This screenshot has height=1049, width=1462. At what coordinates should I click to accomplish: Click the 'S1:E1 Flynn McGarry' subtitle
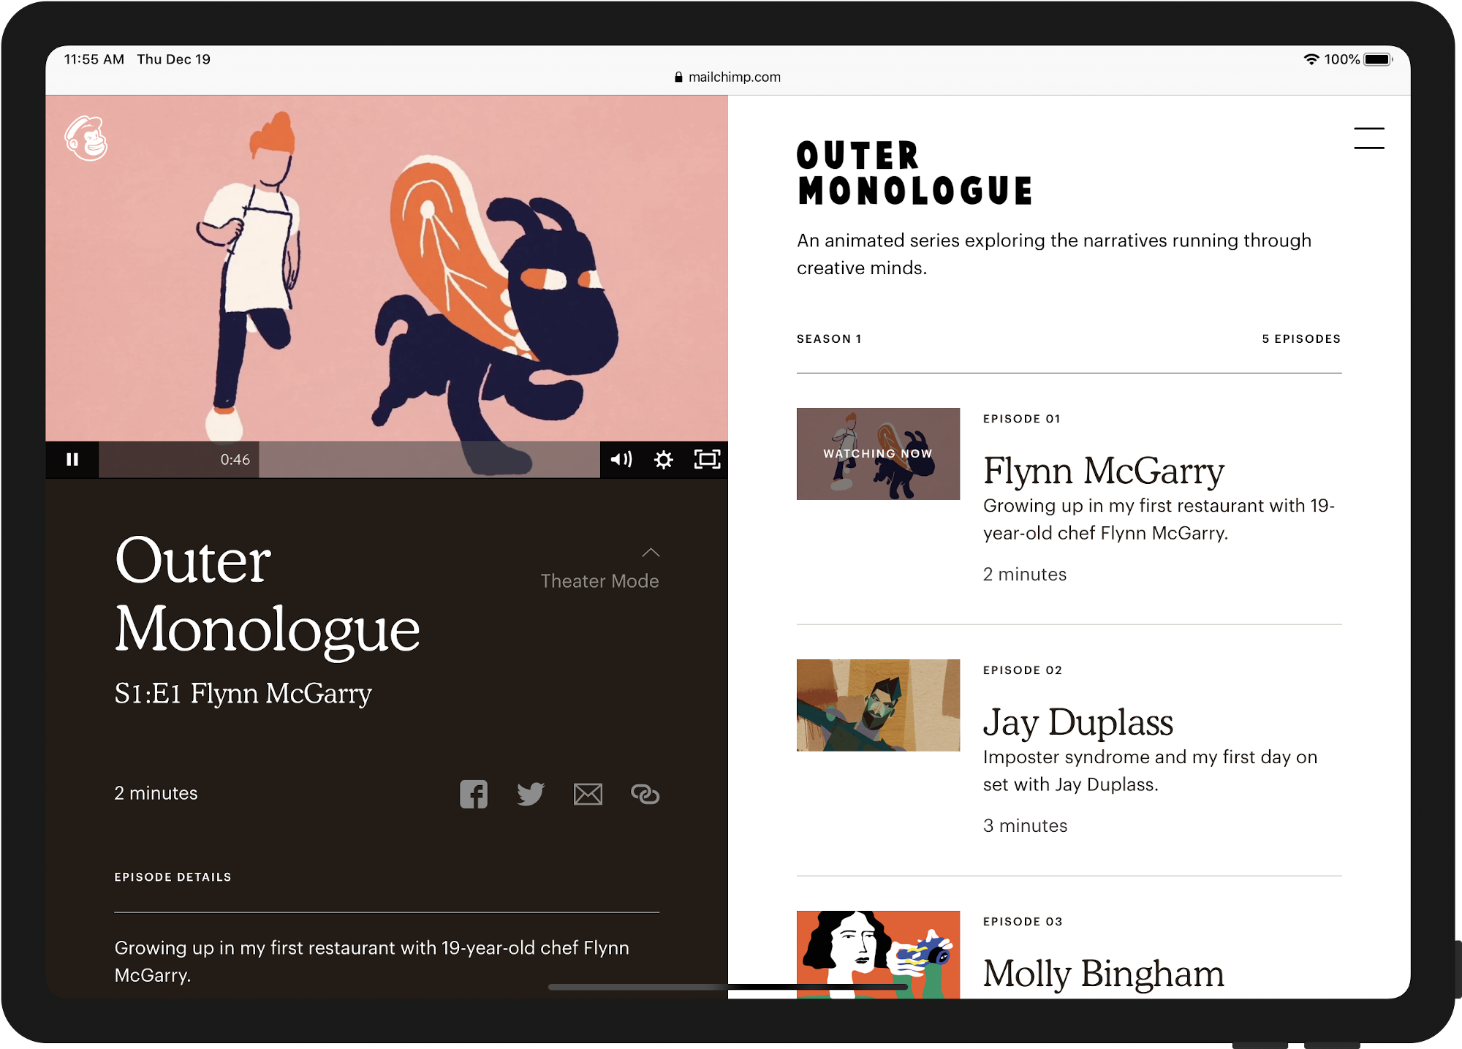pyautogui.click(x=243, y=694)
